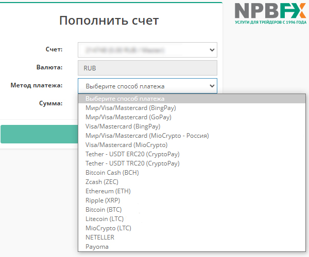Image resolution: width=309 pixels, height=257 pixels.
Task: Pick Ethereum (ETH) payment method
Action: click(x=192, y=191)
